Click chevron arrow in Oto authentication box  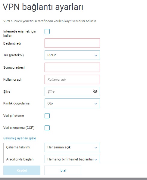coord(96,104)
